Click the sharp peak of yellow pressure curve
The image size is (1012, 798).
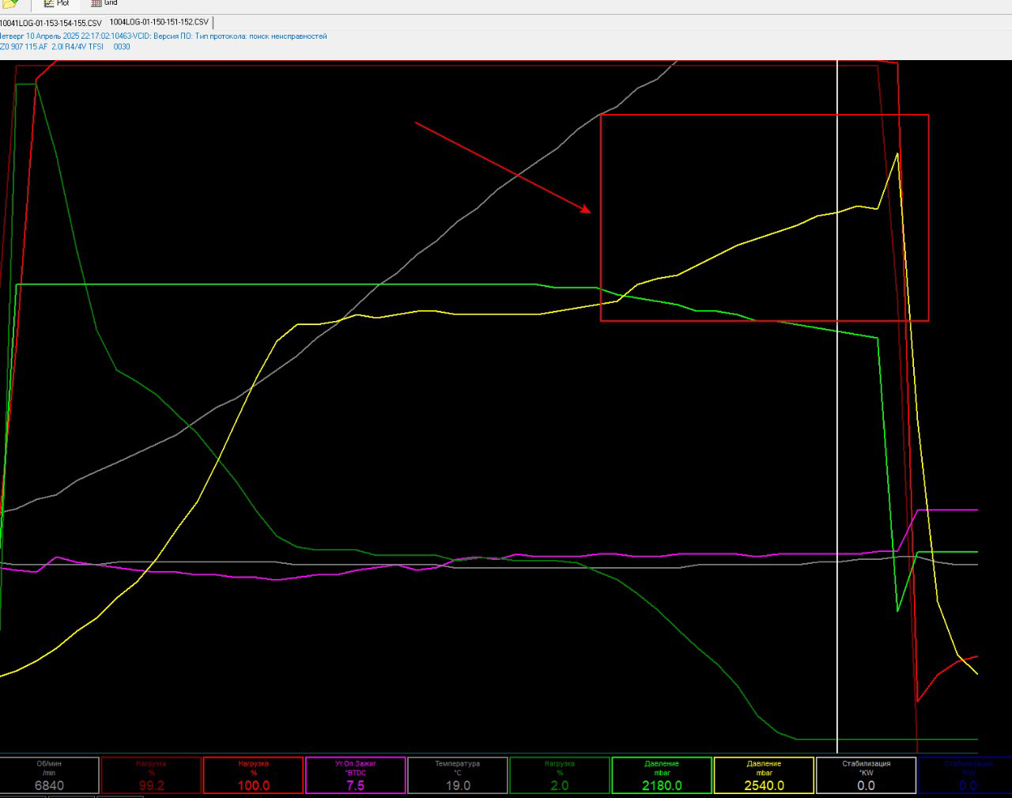click(x=897, y=153)
